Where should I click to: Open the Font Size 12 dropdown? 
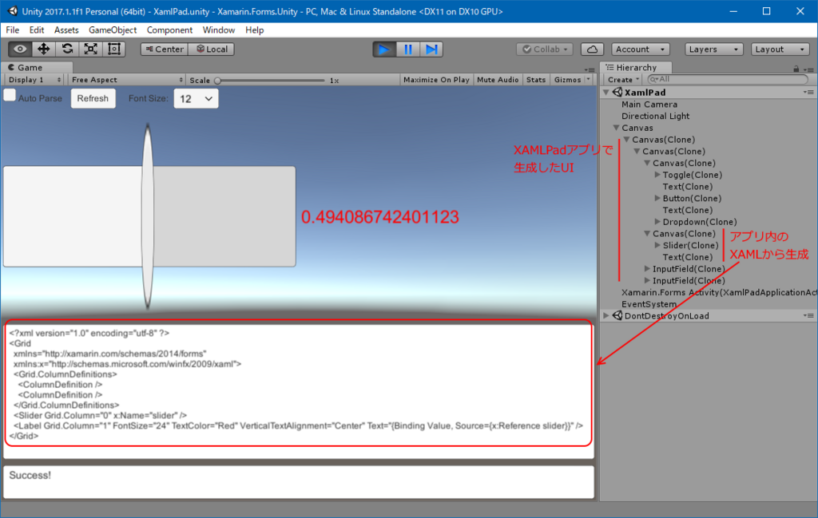[x=197, y=98]
